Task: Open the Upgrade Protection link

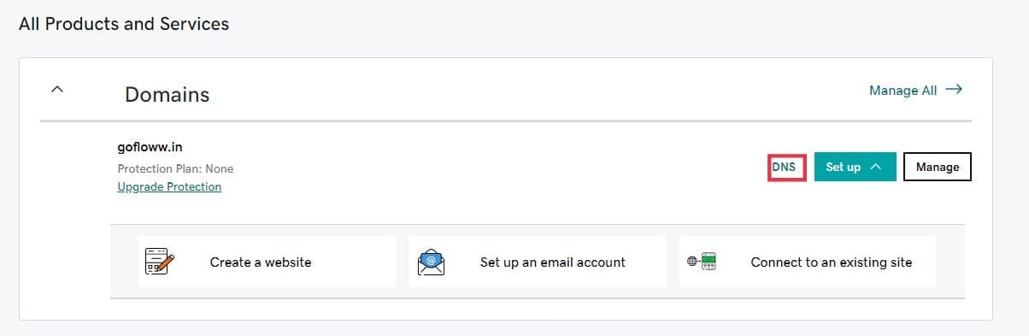Action: point(169,186)
